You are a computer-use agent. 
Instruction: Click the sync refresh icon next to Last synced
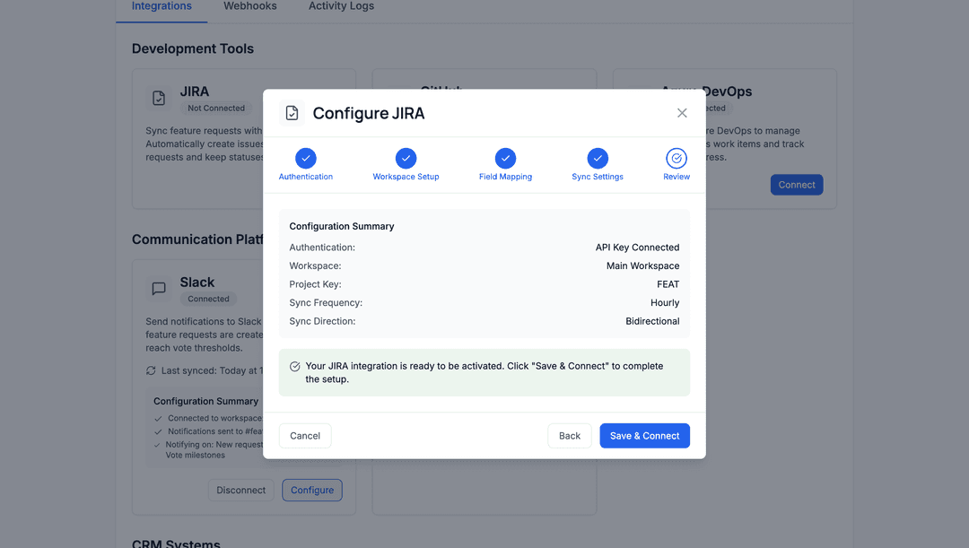149,370
